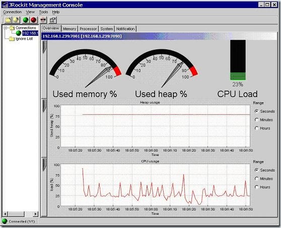Switch to the Processor tab
The width and height of the screenshot is (281, 228).
click(x=88, y=29)
